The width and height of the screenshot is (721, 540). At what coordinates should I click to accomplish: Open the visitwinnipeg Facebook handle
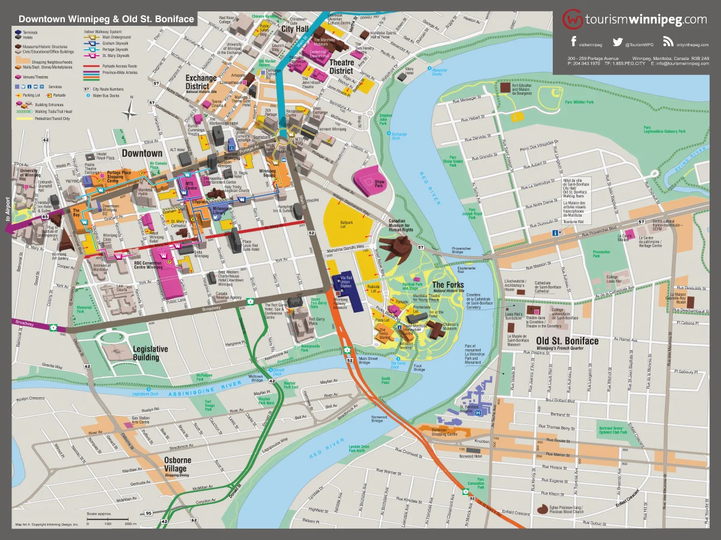pyautogui.click(x=590, y=45)
